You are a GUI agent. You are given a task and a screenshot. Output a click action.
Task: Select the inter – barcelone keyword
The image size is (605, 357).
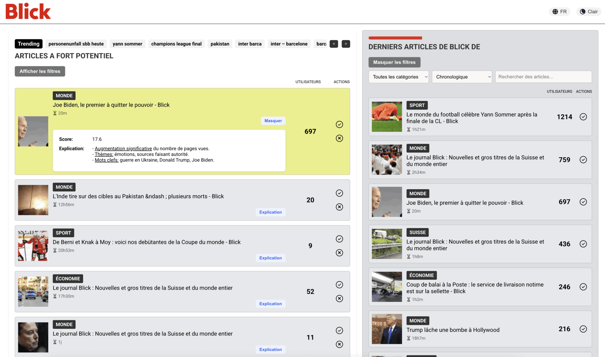click(x=289, y=44)
